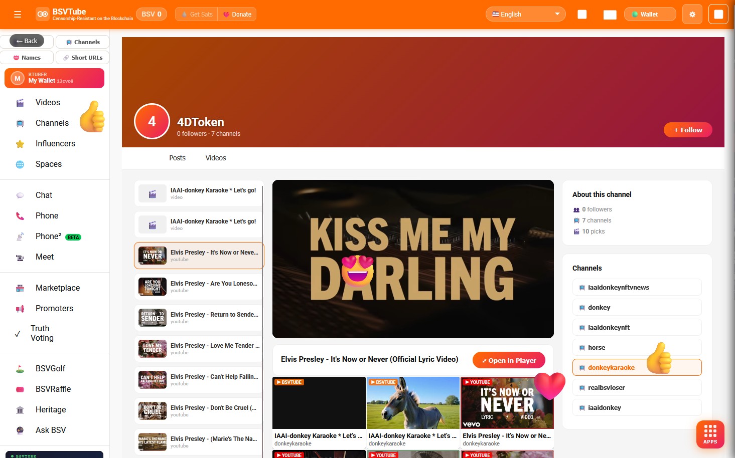The height and width of the screenshot is (458, 735).
Task: Go back with the Back button
Action: [x=27, y=41]
